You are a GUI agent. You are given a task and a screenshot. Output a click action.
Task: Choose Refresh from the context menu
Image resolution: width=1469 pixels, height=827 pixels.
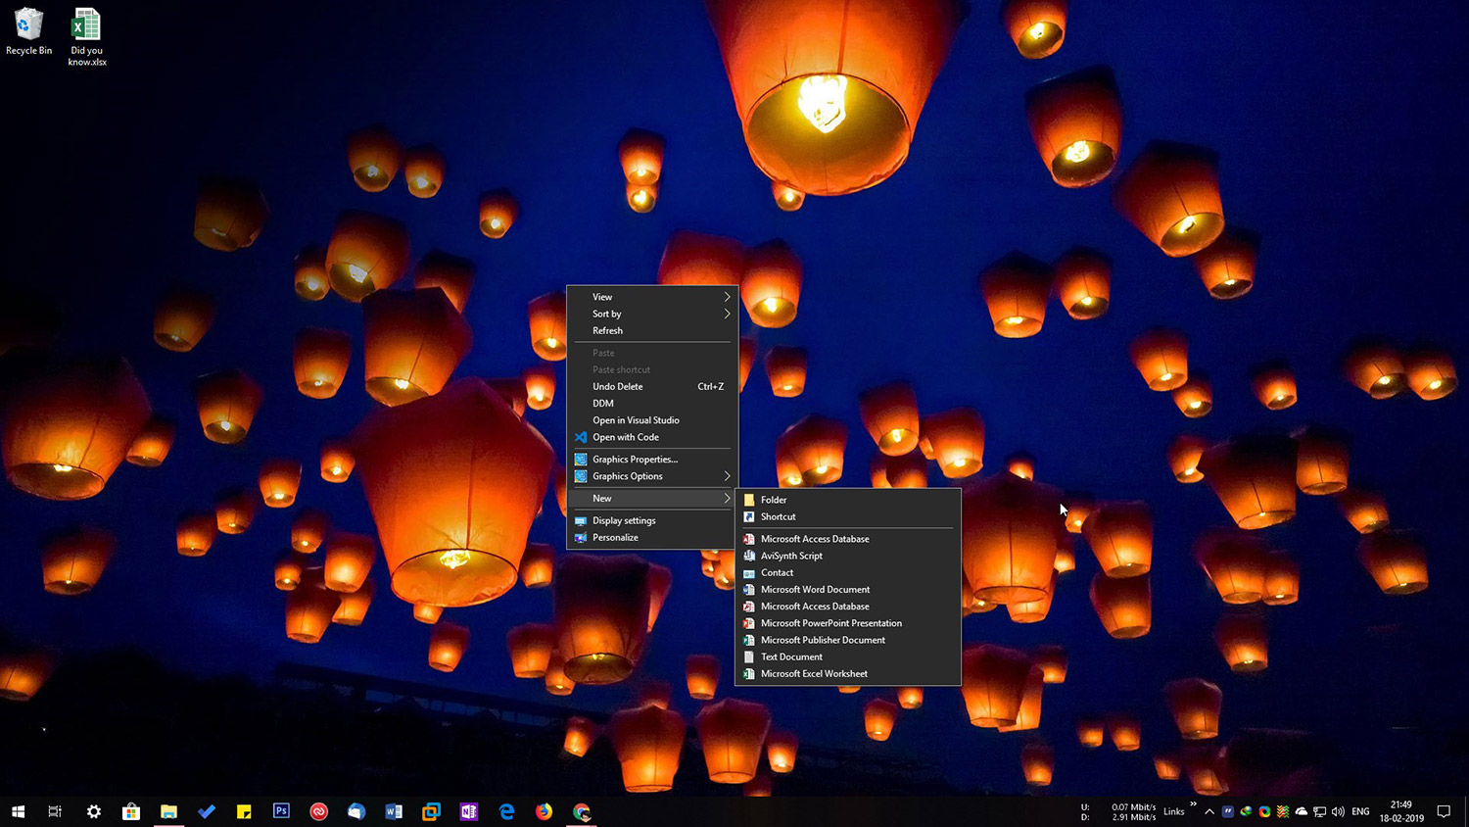tap(607, 330)
